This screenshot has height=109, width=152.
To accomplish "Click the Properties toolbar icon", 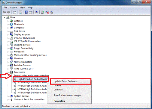I will pyautogui.click(x=20, y=12).
